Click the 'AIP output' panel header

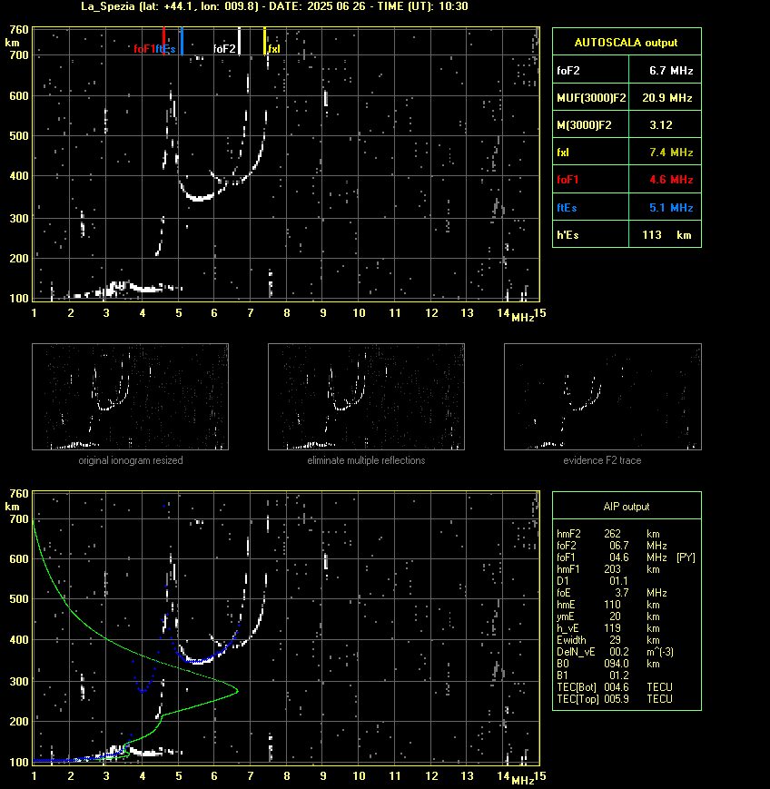pyautogui.click(x=627, y=507)
